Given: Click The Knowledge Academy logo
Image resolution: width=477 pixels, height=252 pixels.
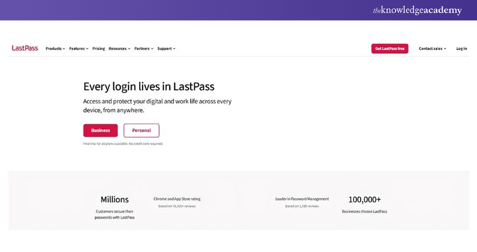Looking at the screenshot, I should 417,10.
